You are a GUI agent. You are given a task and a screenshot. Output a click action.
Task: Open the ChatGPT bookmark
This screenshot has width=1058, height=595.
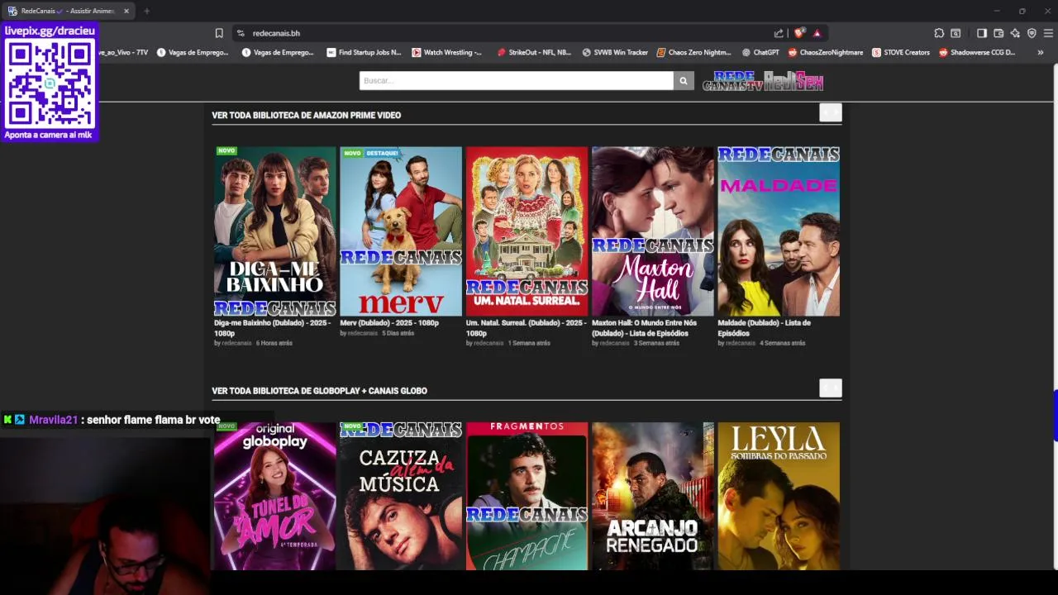click(x=760, y=52)
